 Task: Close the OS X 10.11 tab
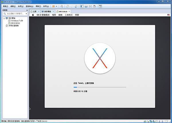tap(69, 11)
